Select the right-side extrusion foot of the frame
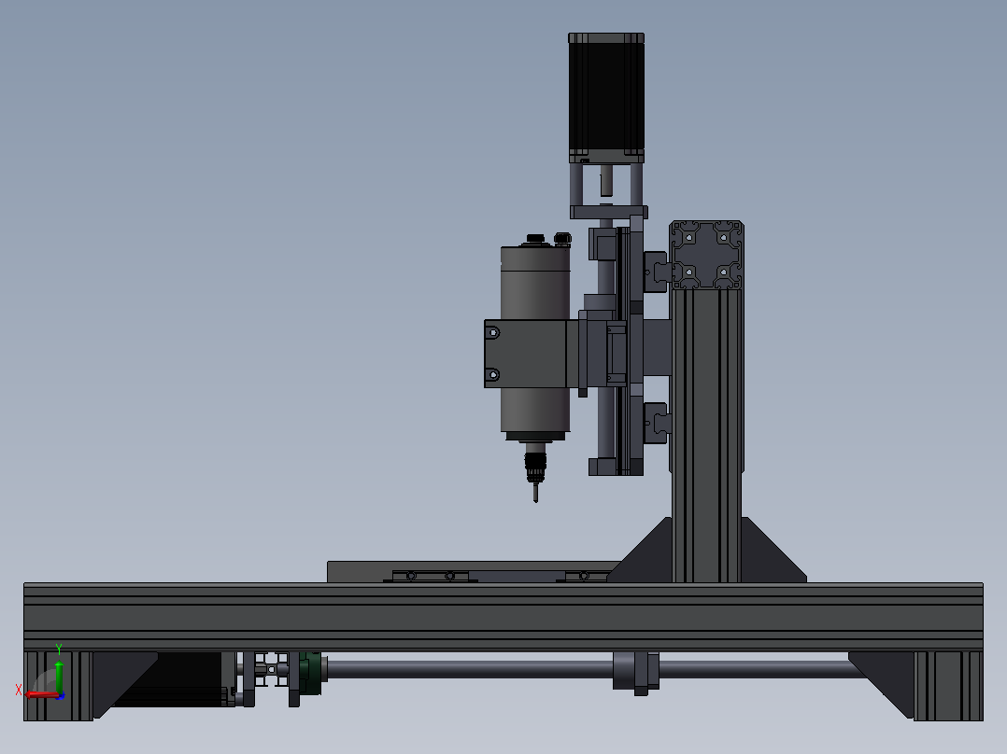 tap(948, 686)
